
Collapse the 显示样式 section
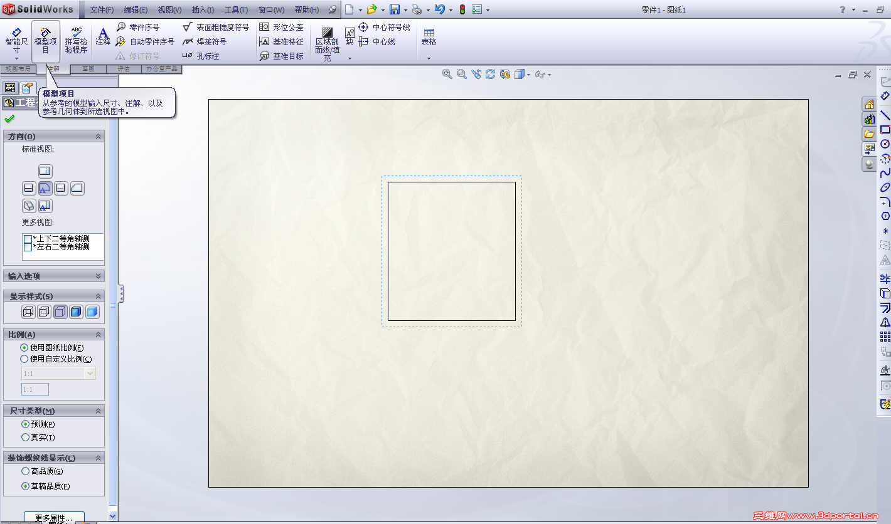tap(99, 296)
